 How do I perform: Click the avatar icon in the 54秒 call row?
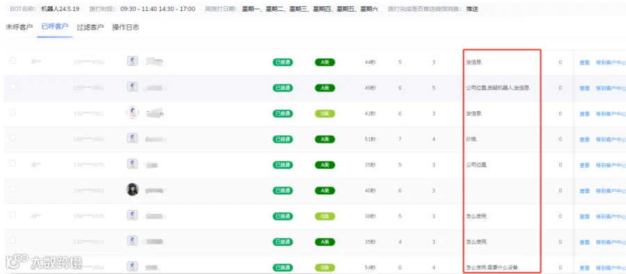coord(133,266)
